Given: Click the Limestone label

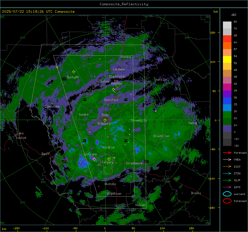Looking at the screenshot, I should click(x=52, y=106).
